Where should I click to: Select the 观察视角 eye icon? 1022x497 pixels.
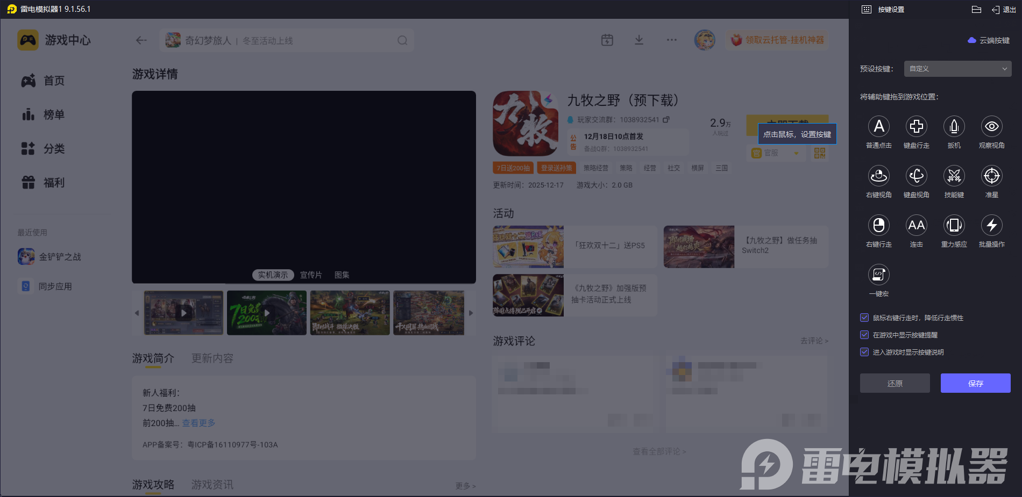pyautogui.click(x=992, y=126)
